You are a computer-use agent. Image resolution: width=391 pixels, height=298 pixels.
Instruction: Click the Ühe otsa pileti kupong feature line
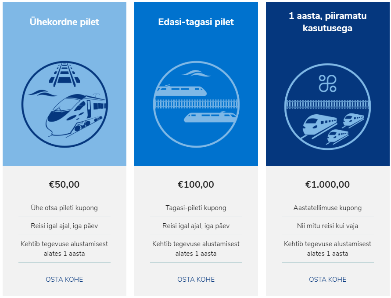65,208
